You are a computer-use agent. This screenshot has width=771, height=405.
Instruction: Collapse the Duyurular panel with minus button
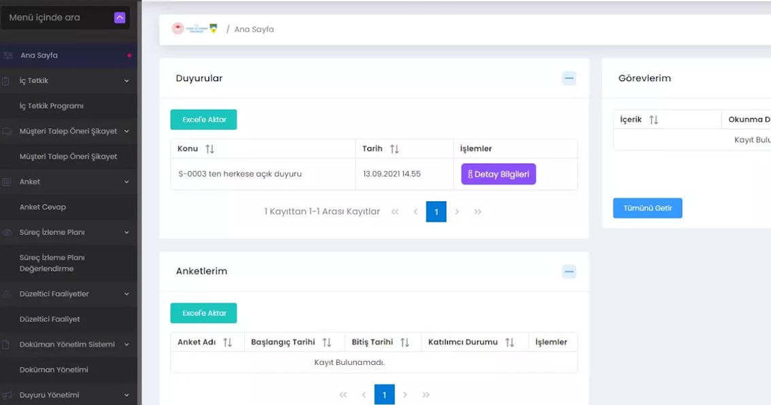point(569,78)
